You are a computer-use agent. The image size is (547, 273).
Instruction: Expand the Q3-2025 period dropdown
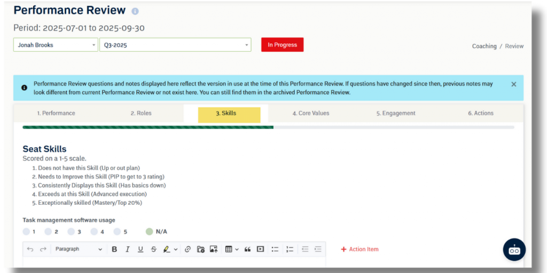pyautogui.click(x=175, y=45)
